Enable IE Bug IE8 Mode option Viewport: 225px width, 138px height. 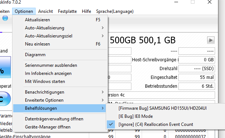(135, 116)
